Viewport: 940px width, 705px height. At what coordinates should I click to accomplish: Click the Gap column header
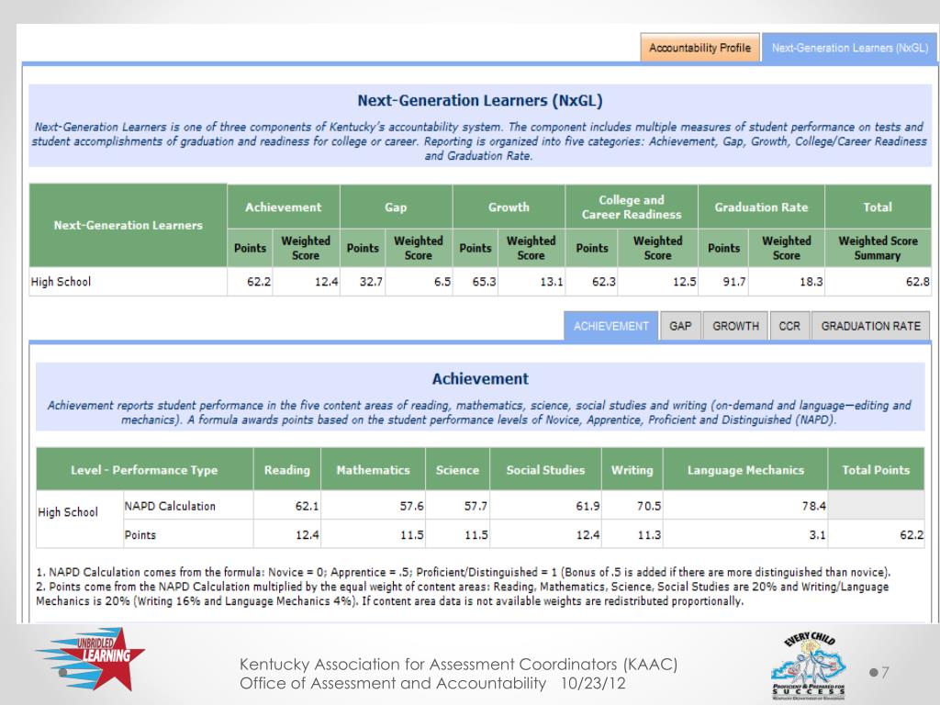click(x=396, y=207)
